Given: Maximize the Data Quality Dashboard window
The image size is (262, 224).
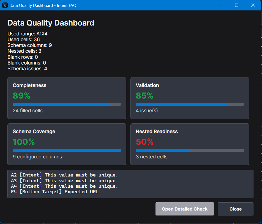Looking at the screenshot, I should 237,5.
